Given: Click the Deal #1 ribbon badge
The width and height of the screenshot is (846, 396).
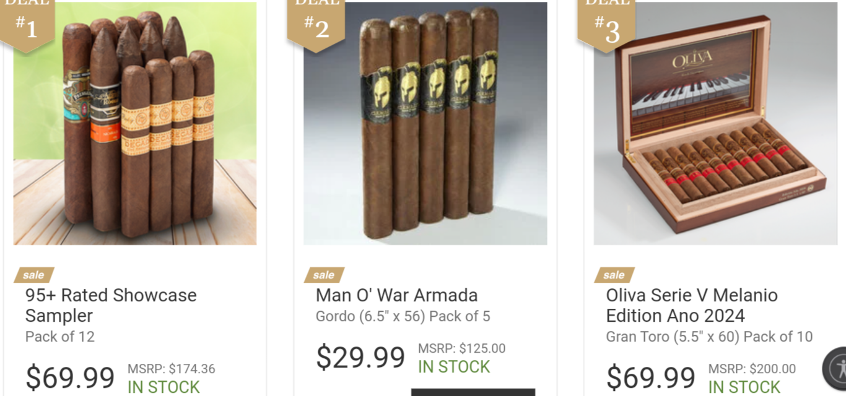Looking at the screenshot, I should (27, 24).
